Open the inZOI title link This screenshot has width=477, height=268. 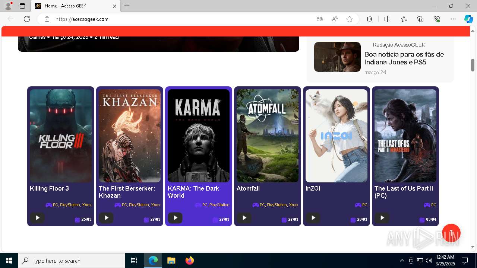[x=313, y=188]
